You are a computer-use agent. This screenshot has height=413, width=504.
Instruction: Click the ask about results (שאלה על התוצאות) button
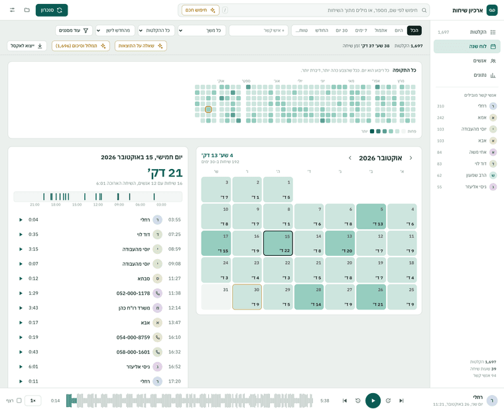coord(141,46)
